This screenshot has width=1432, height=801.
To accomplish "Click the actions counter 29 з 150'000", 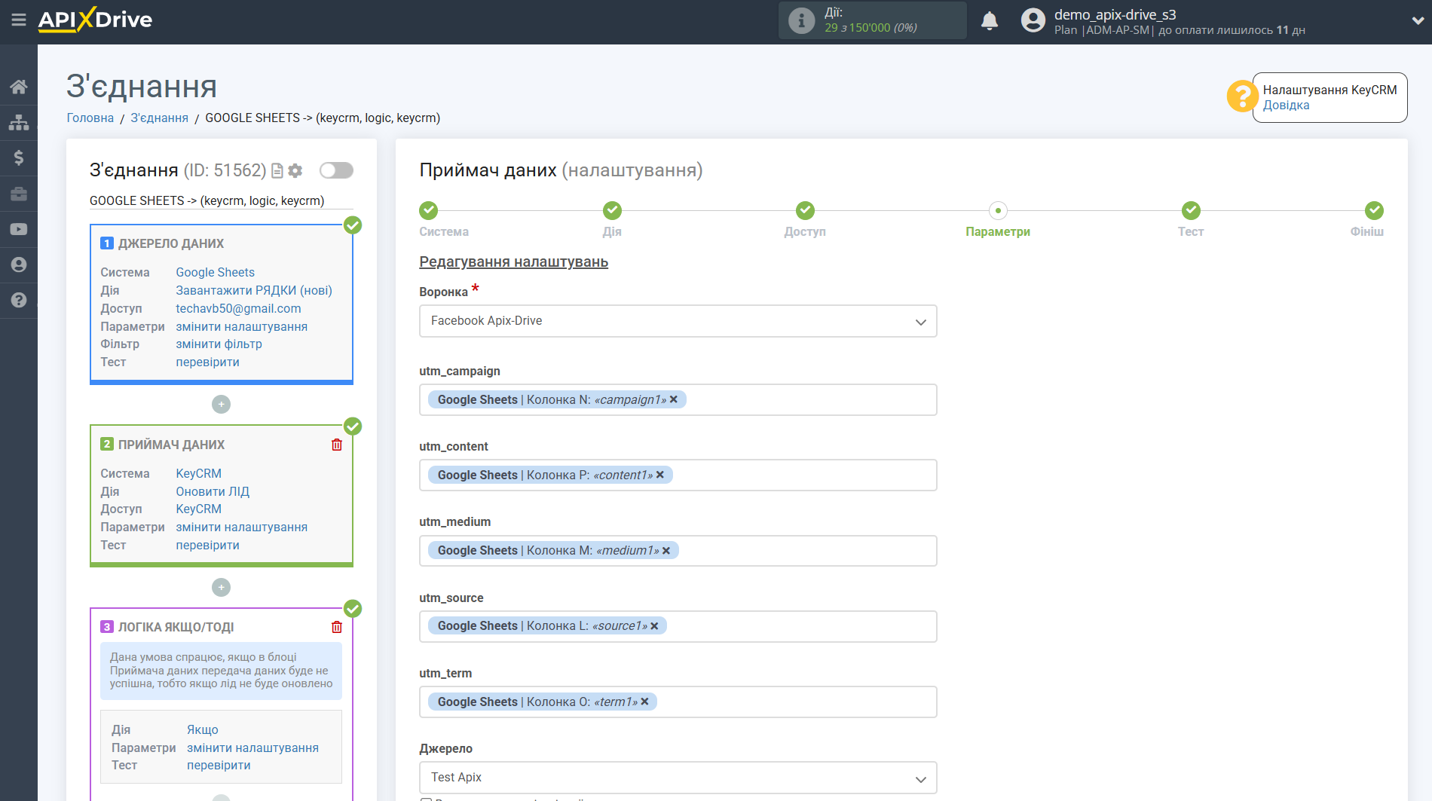I will tap(871, 28).
